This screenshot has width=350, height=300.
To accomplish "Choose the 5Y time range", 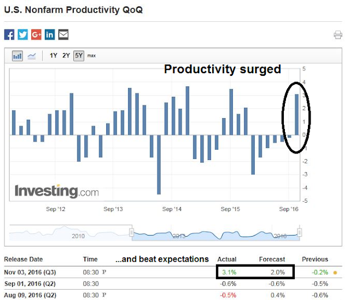I will click(79, 56).
